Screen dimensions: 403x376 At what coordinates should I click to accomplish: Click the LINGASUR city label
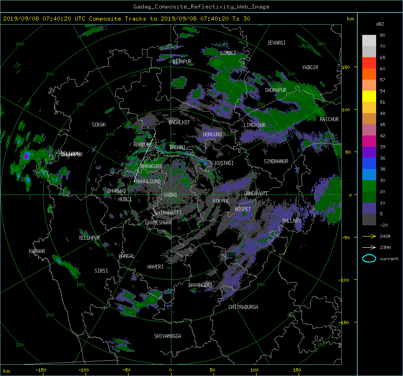click(254, 125)
